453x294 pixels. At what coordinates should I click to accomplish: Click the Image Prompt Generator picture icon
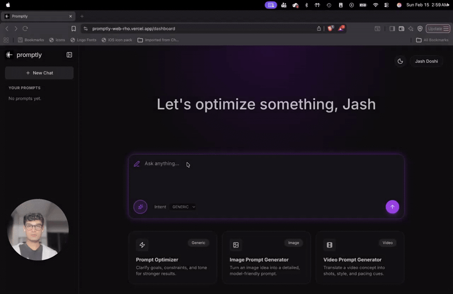(236, 245)
